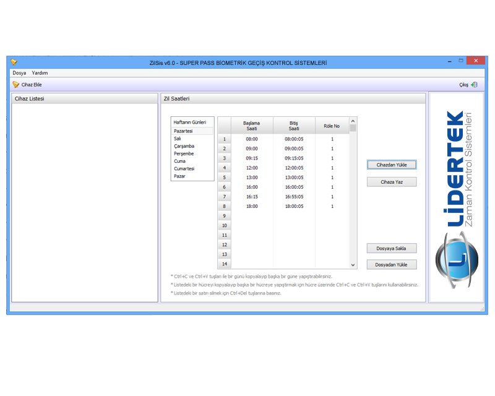Select Pazartesi in the weekday list
495x396 pixels.
click(184, 131)
